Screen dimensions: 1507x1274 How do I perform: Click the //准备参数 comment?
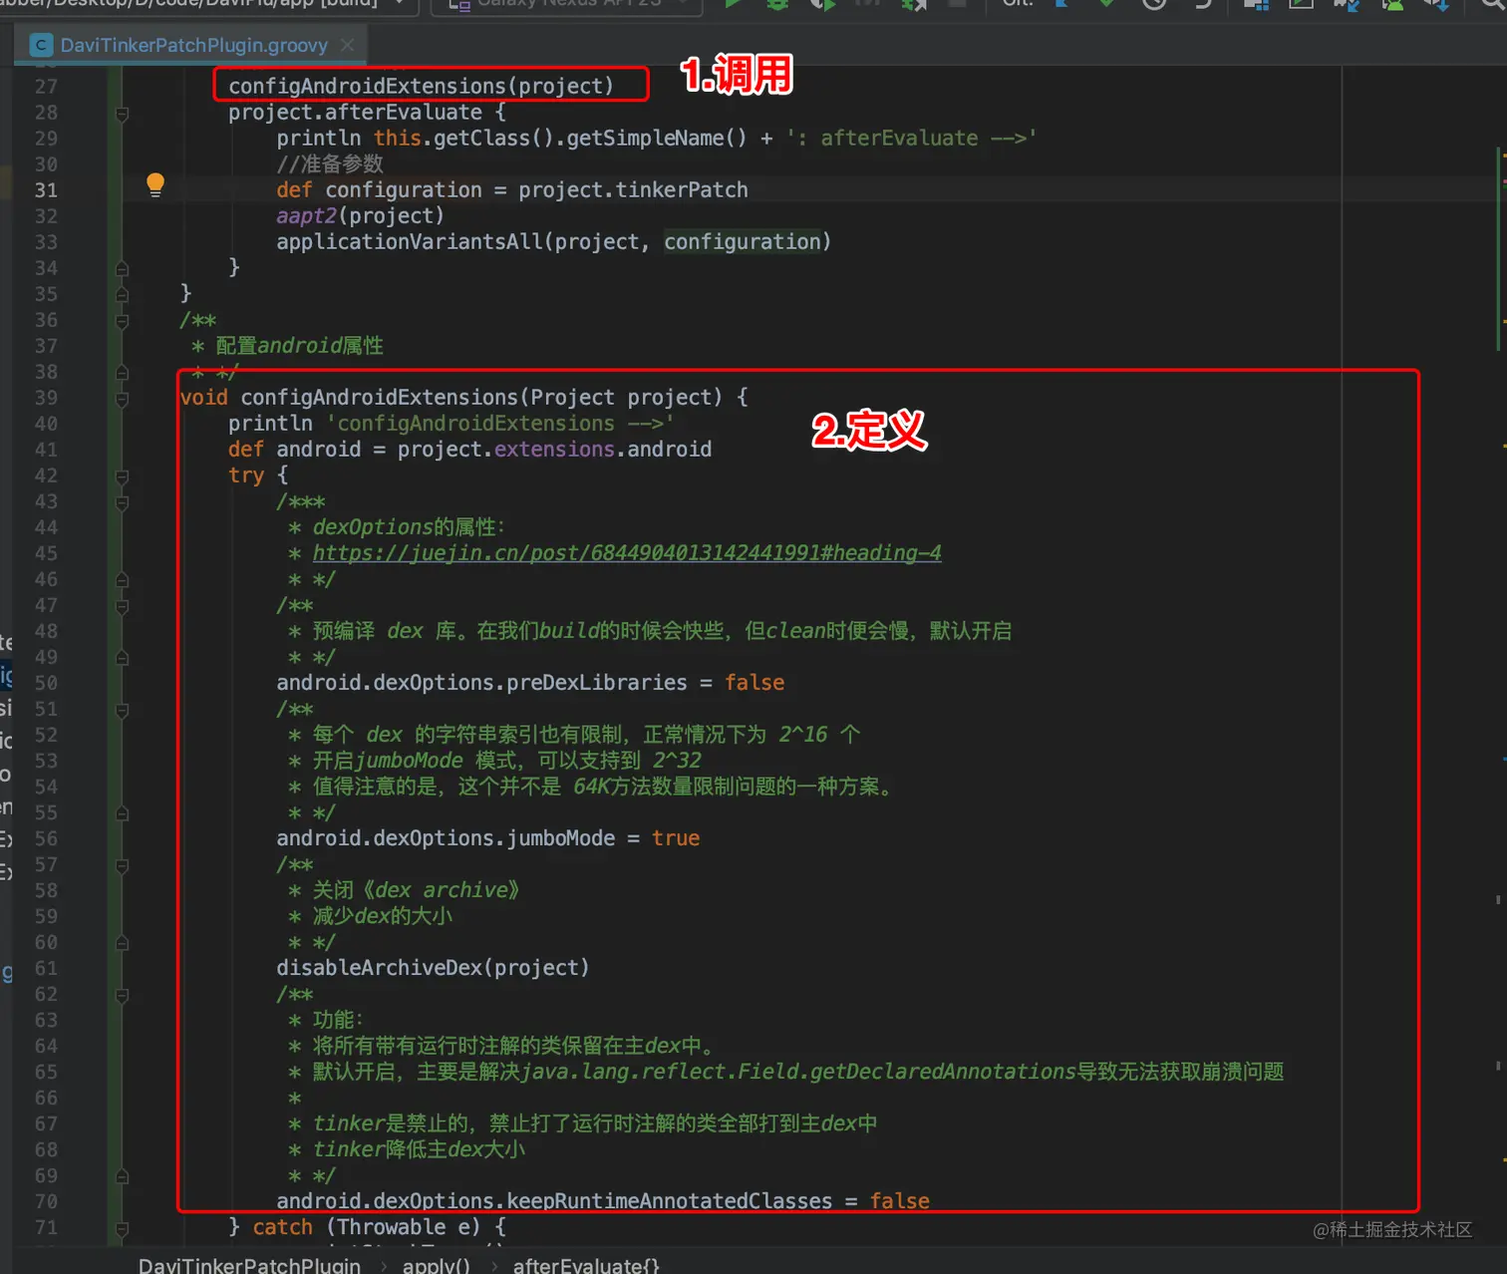(330, 164)
